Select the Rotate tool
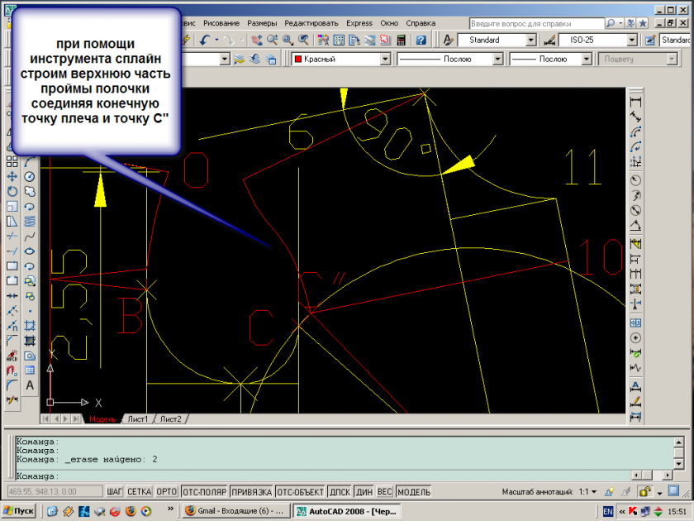Viewport: 694px width, 521px height. tap(12, 191)
